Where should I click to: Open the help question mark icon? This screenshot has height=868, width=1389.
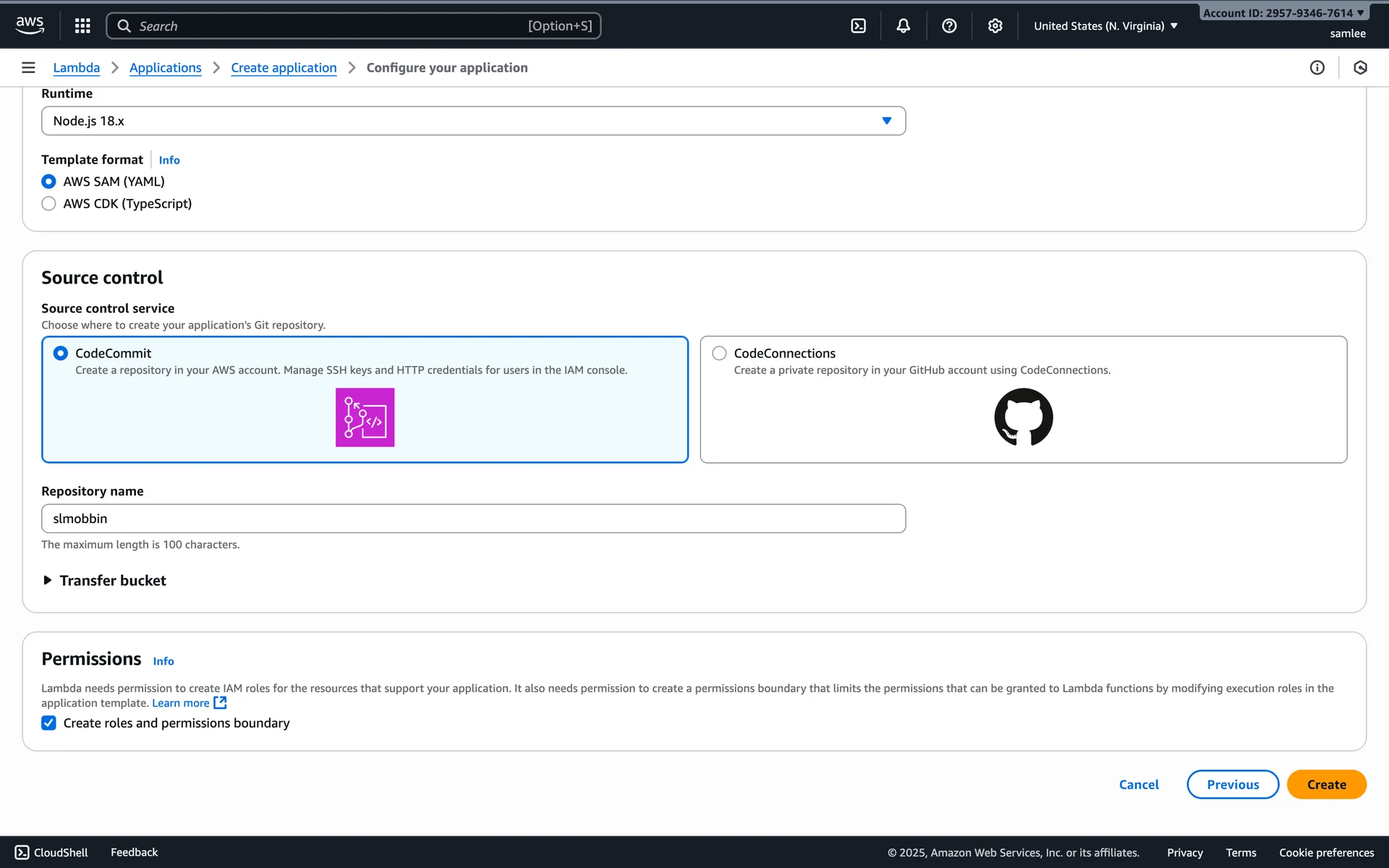point(949,26)
